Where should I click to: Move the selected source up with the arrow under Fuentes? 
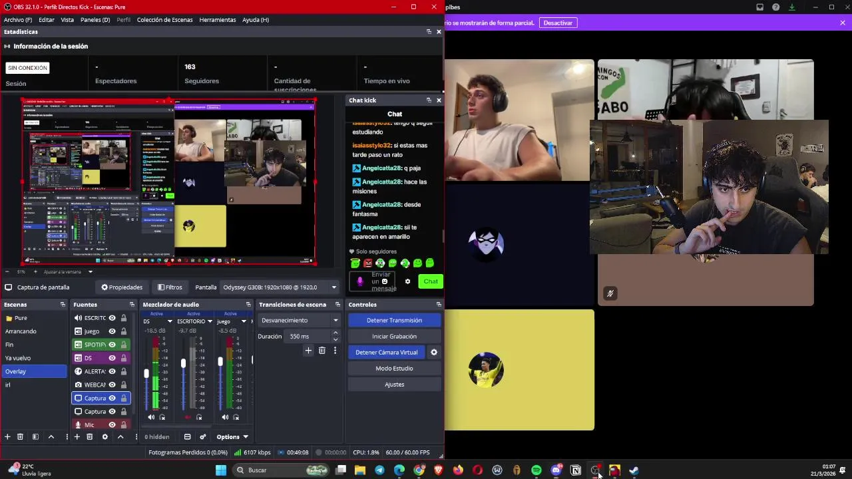click(x=120, y=436)
